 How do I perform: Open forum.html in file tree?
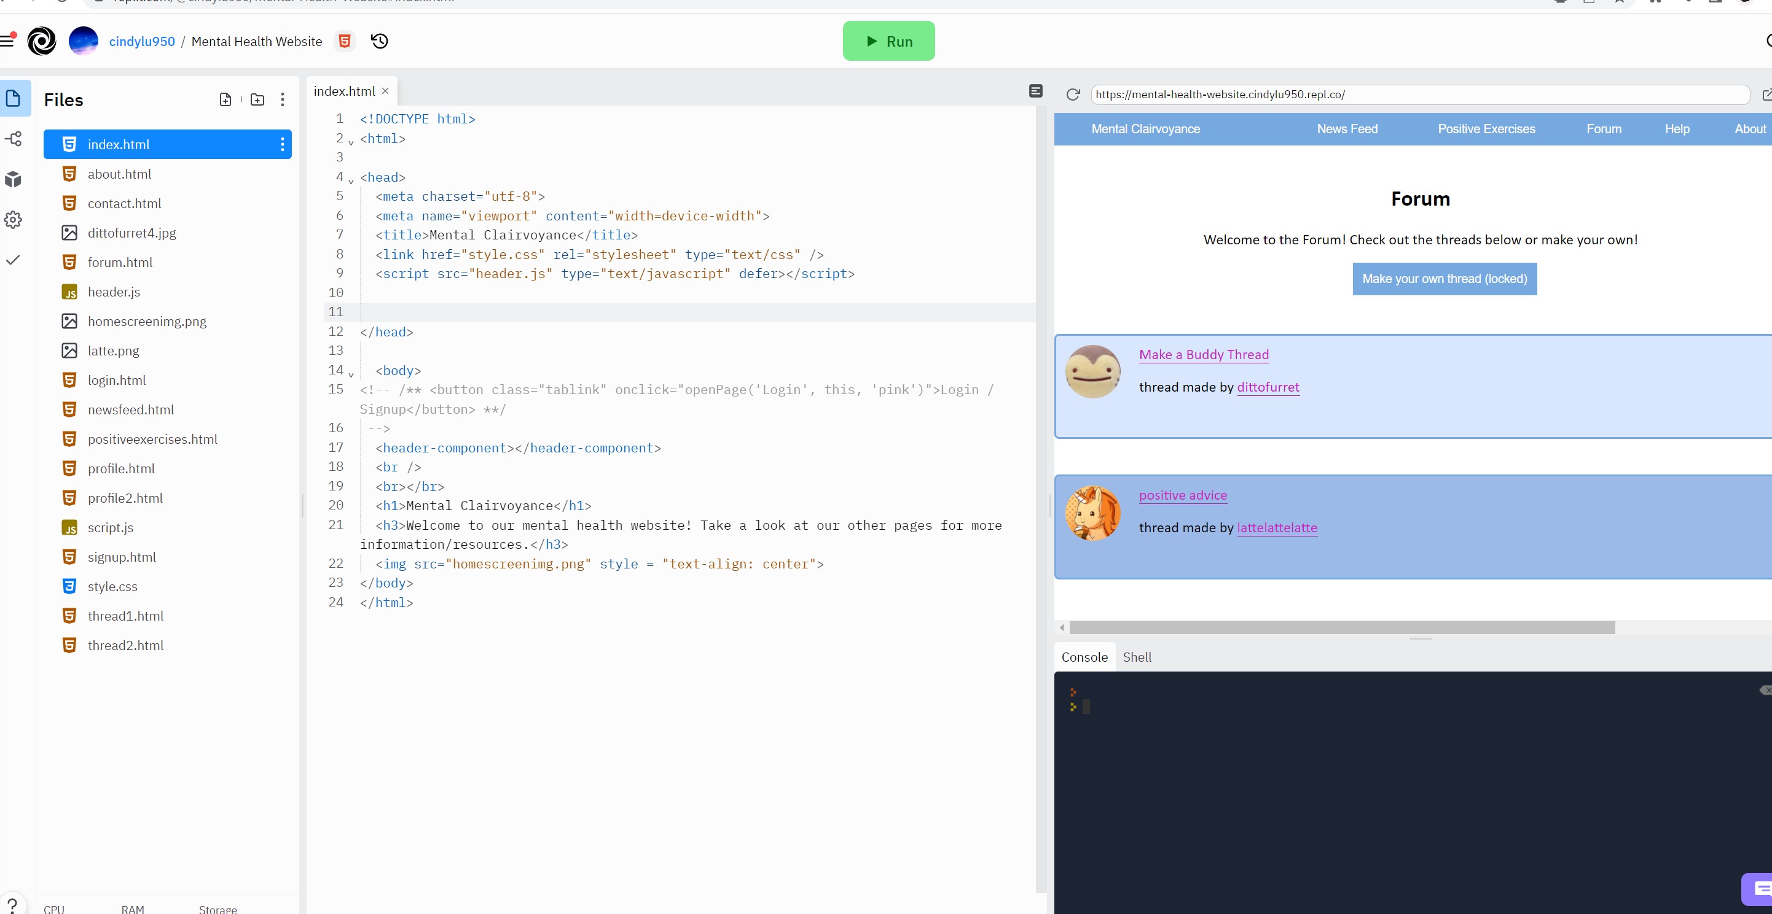click(120, 263)
